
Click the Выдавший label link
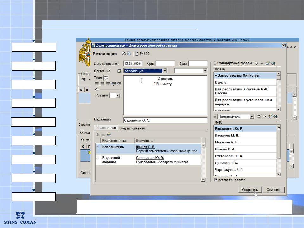pyautogui.click(x=102, y=119)
